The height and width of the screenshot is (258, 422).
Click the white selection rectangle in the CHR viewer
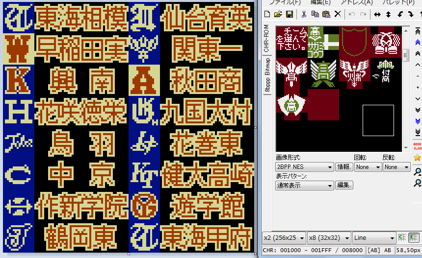pos(378,120)
